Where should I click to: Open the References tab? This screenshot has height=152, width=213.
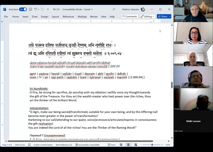(68, 16)
